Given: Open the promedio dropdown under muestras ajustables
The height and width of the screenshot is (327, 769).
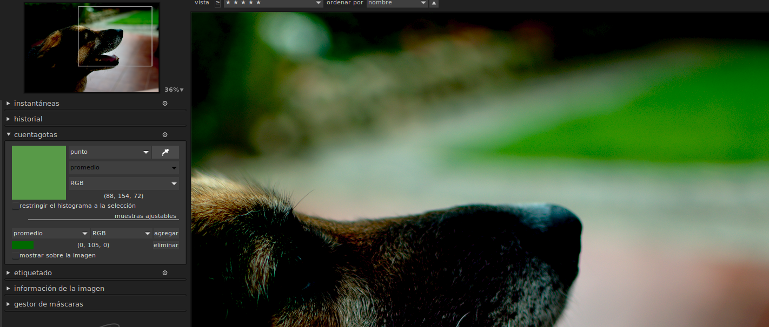Looking at the screenshot, I should point(50,234).
